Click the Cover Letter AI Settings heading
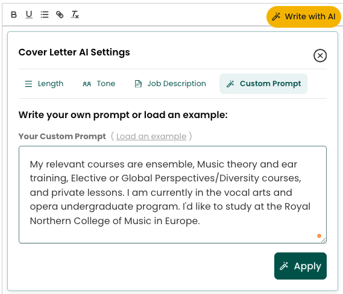The width and height of the screenshot is (343, 294). coord(74,52)
